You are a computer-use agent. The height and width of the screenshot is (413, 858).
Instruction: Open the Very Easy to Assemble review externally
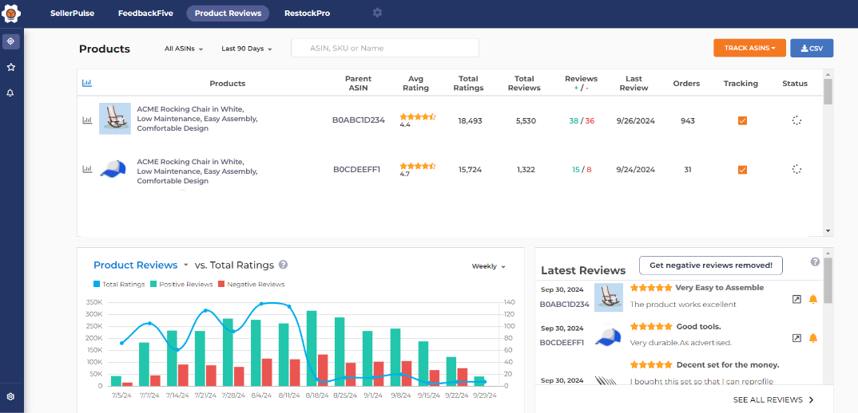pyautogui.click(x=796, y=299)
